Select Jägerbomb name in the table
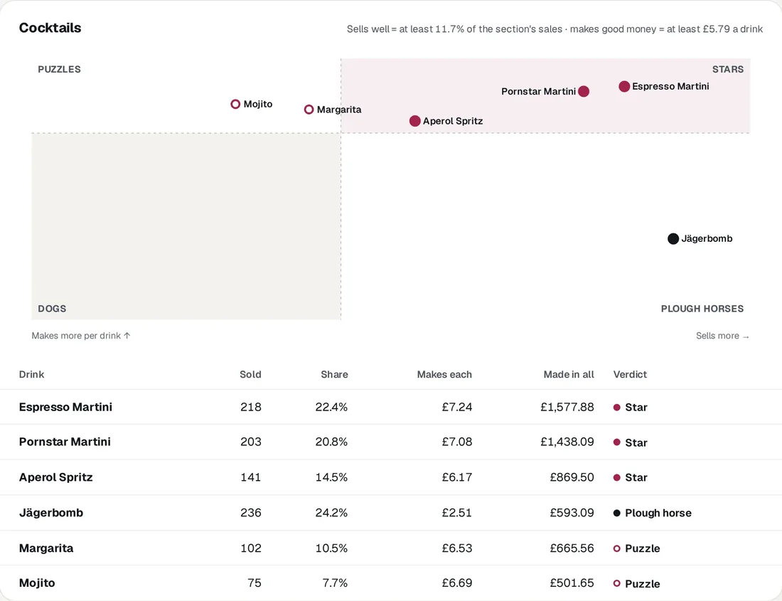 (x=51, y=513)
